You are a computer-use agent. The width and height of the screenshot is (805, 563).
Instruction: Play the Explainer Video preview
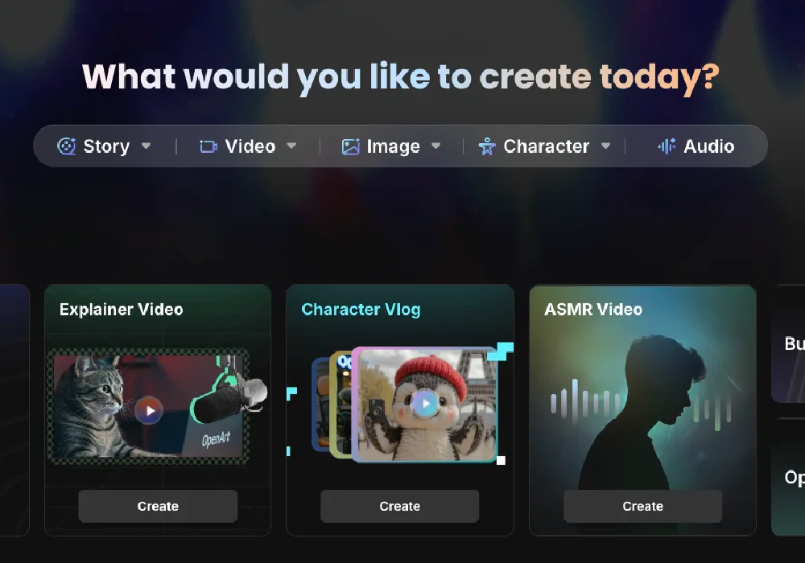149,410
